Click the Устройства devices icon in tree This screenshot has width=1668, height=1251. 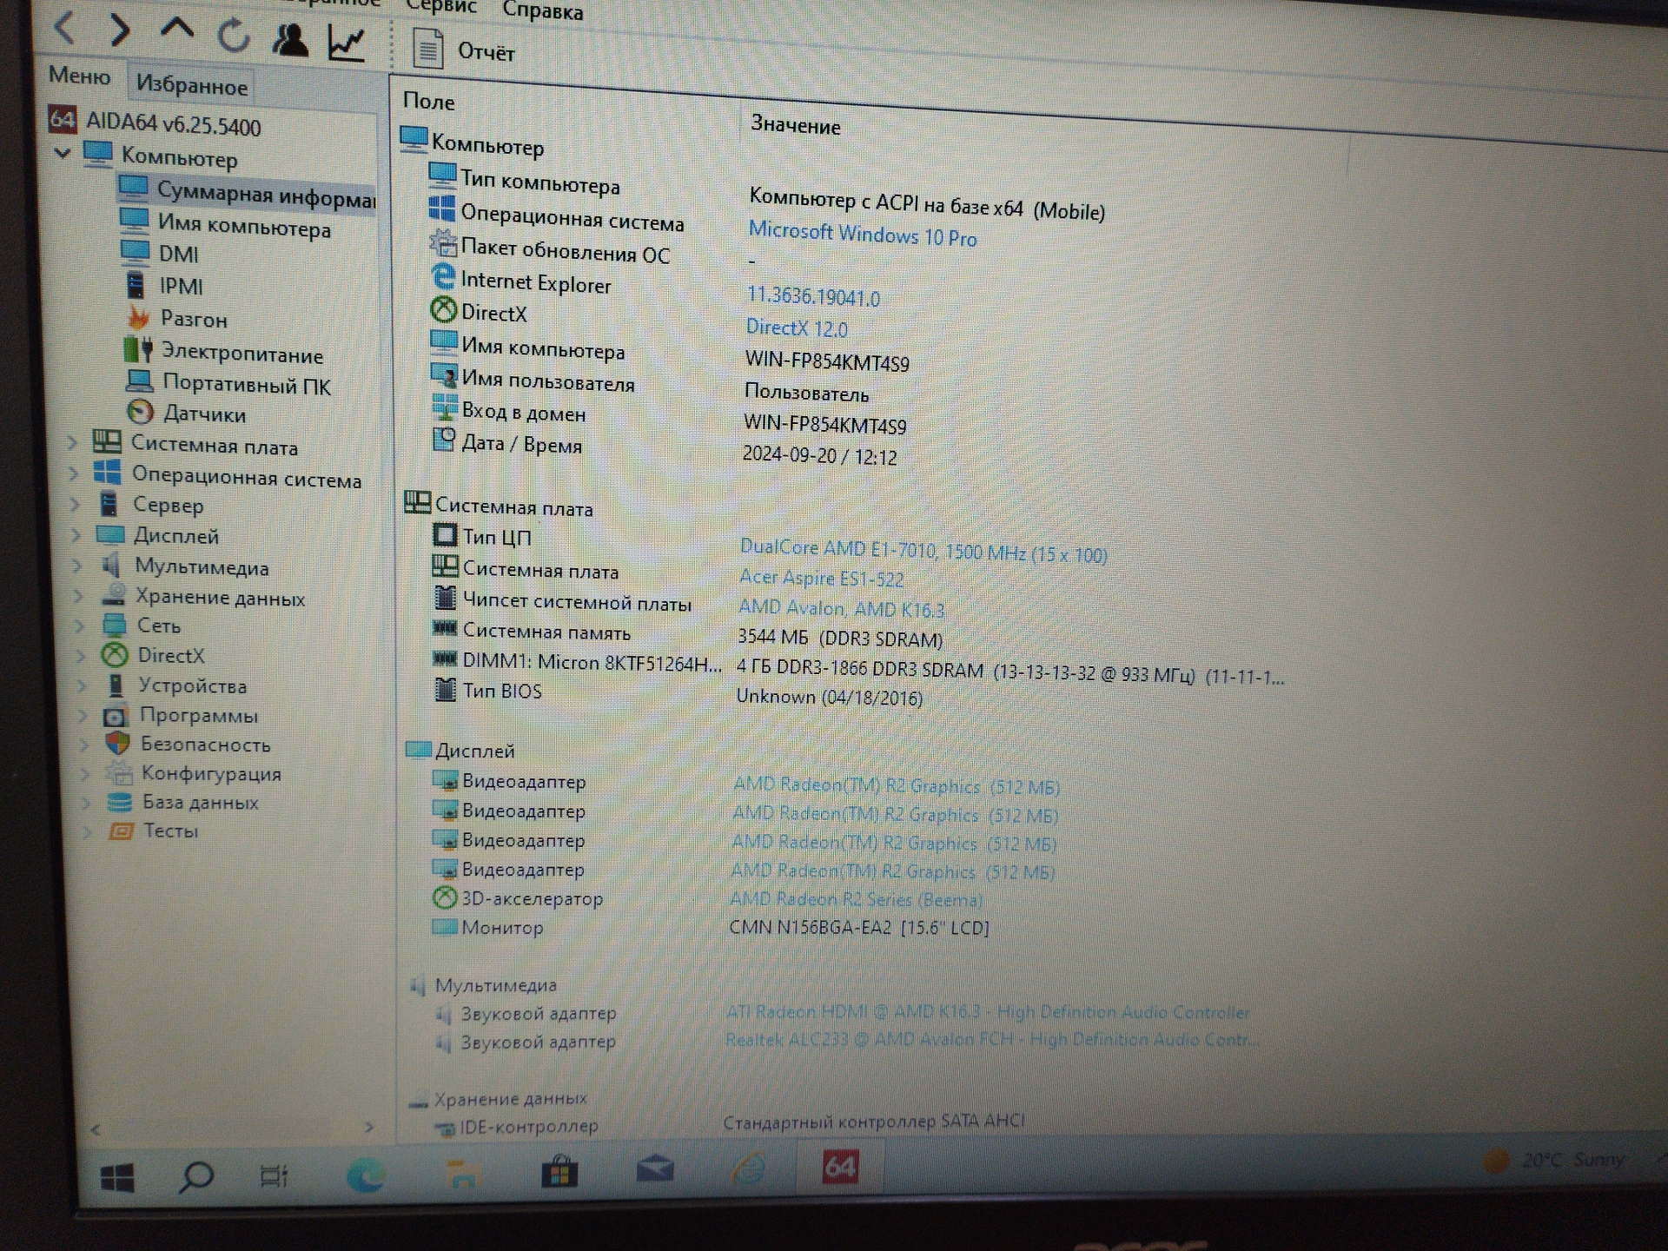[115, 685]
